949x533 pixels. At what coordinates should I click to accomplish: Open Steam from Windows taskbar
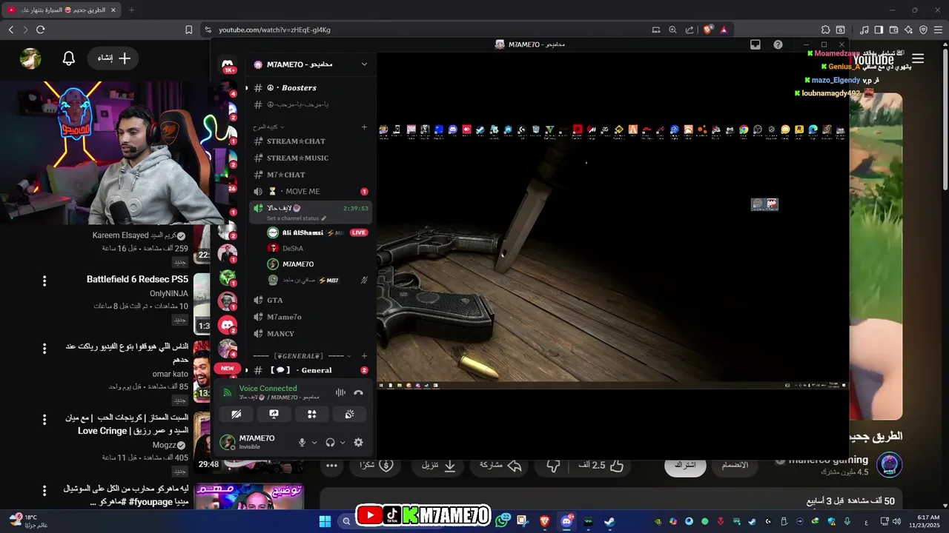[x=609, y=521]
